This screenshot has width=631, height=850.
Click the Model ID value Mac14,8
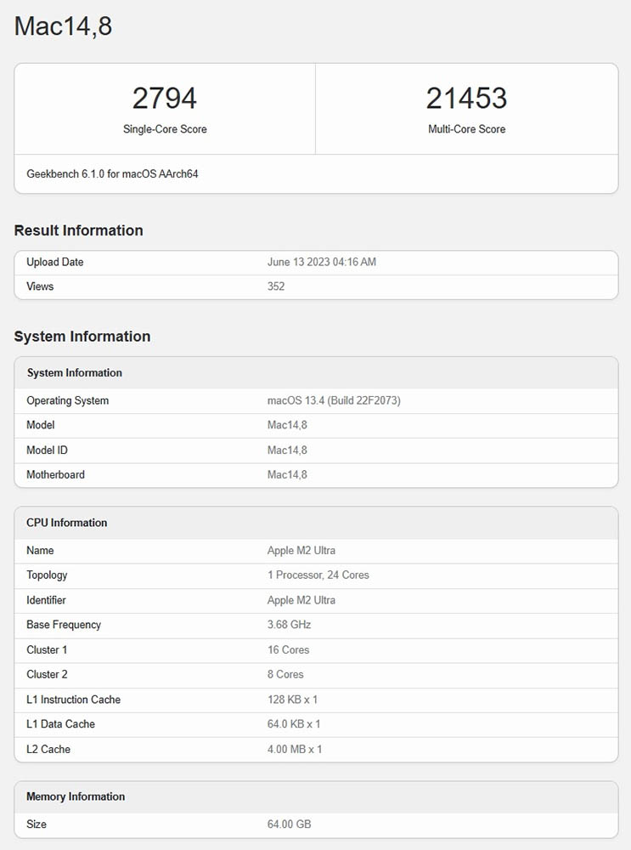coord(287,450)
